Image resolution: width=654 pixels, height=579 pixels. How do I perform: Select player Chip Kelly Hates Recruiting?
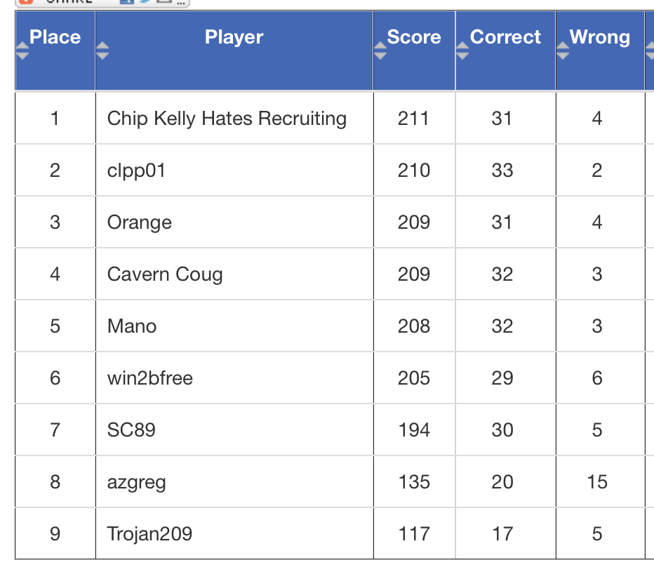[x=227, y=119]
